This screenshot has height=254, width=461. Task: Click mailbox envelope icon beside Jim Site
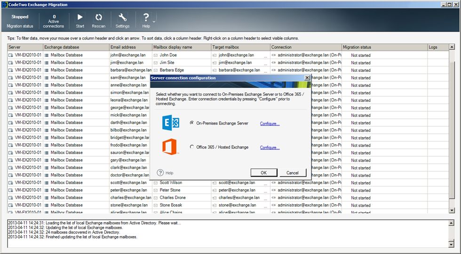156,63
